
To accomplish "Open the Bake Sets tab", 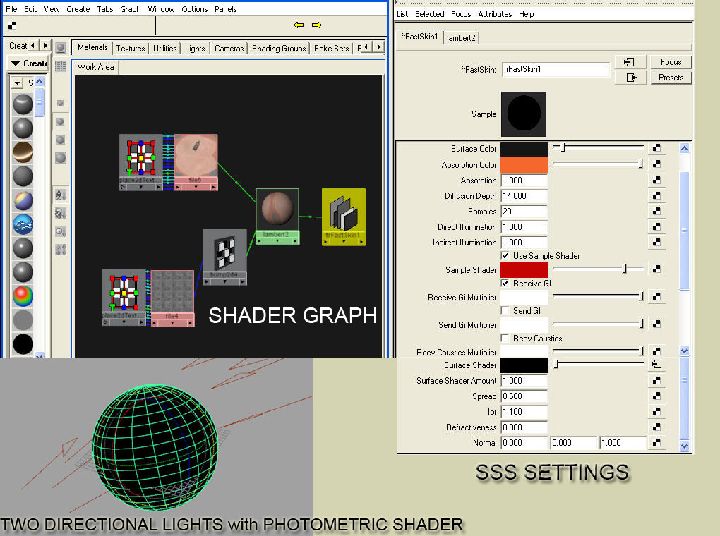I will coord(332,48).
